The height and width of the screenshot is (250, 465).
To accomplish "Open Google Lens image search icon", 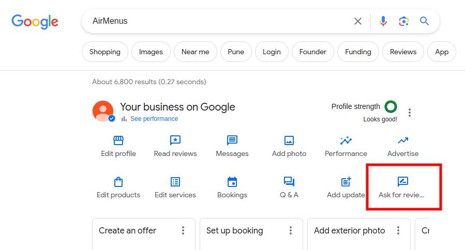I will point(403,21).
